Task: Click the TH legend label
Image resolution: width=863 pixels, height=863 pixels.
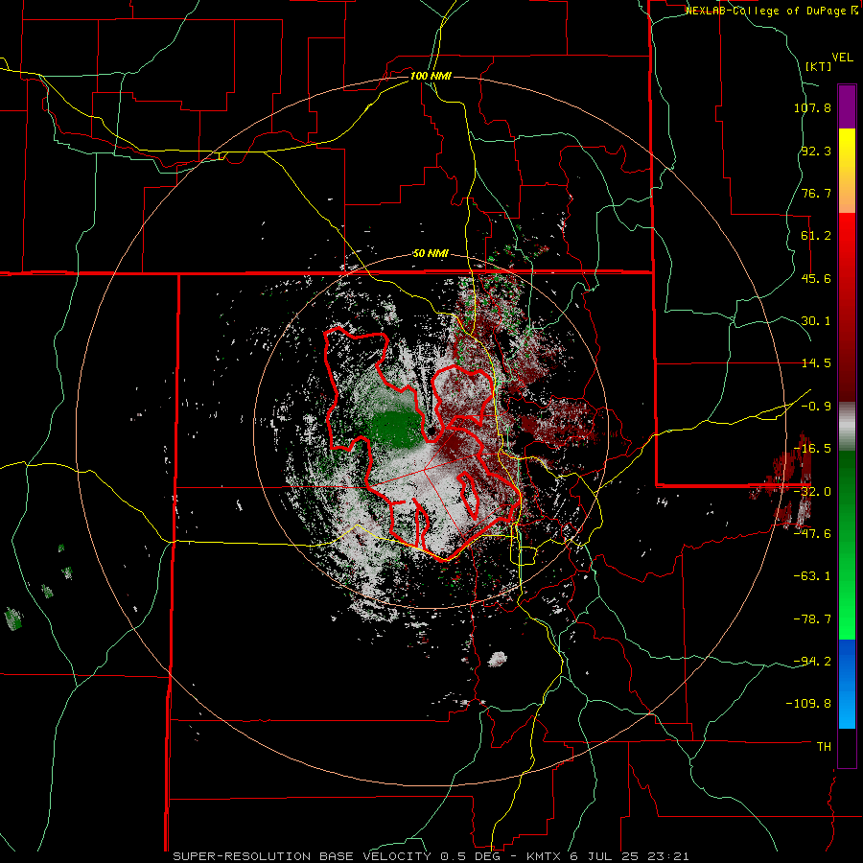Action: point(824,747)
